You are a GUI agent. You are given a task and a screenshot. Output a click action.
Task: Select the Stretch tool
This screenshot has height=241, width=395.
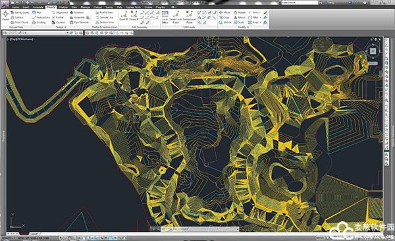pos(225,22)
